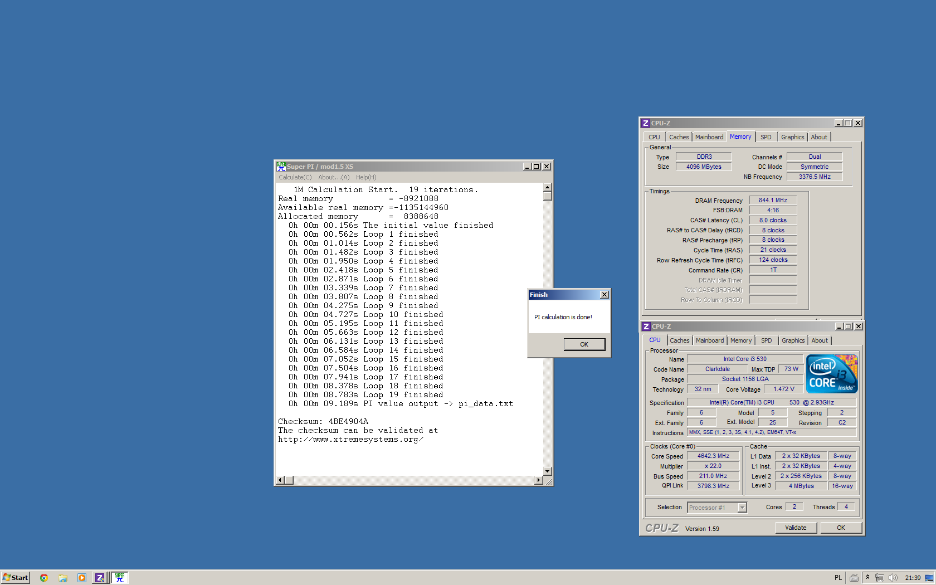Click the Multiplier value x 22.0

pos(713,466)
